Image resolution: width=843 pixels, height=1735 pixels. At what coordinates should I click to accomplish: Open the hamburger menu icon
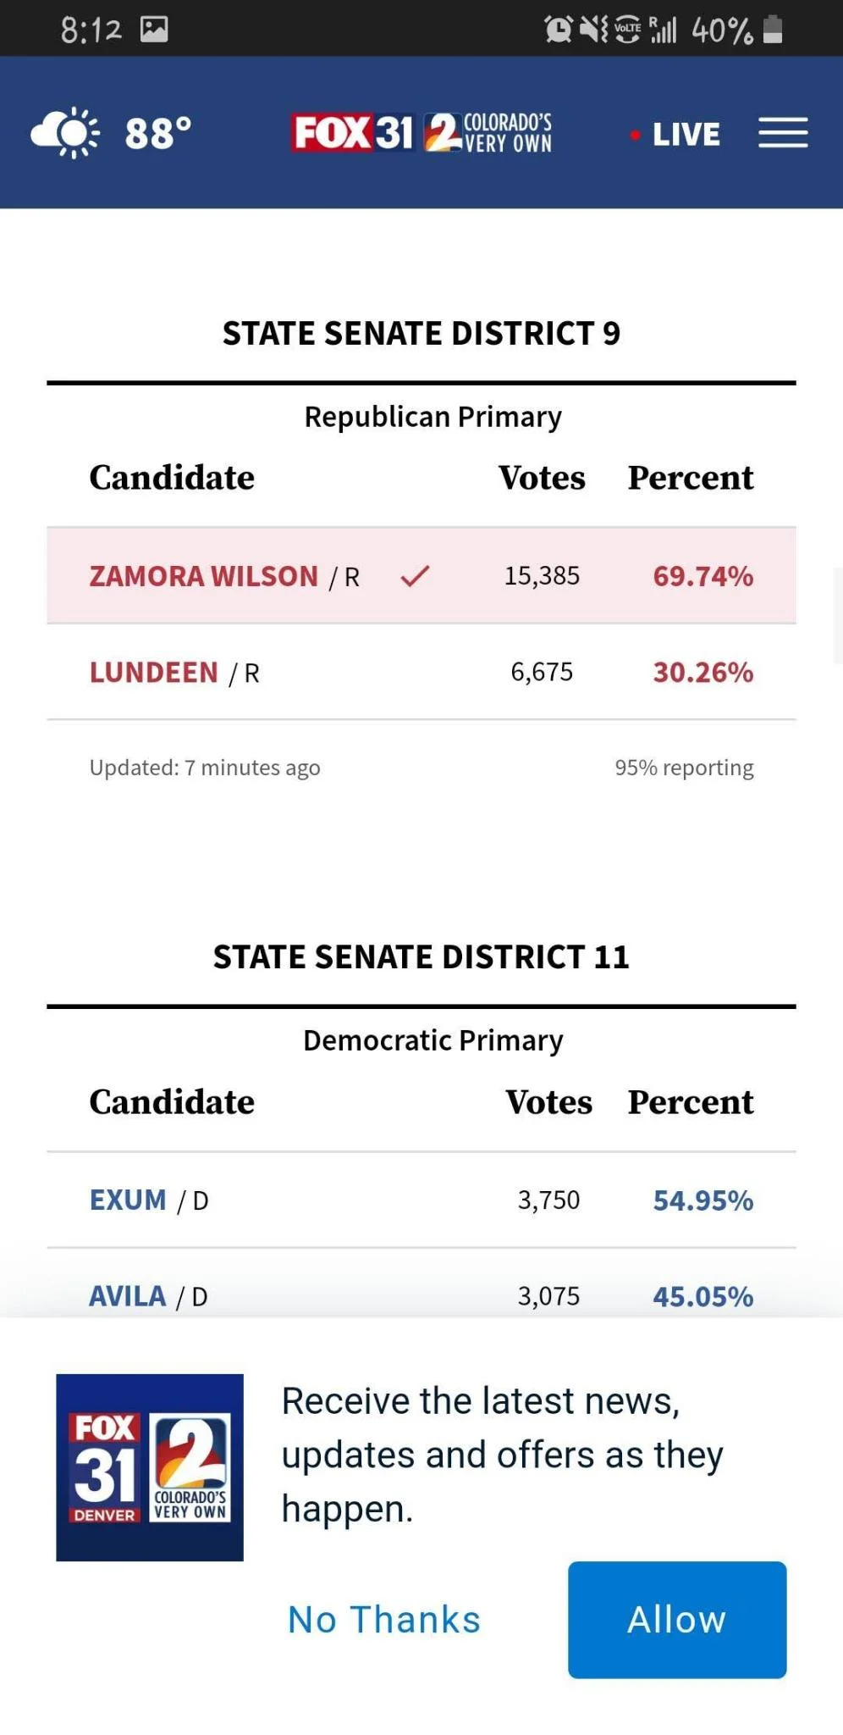(782, 133)
